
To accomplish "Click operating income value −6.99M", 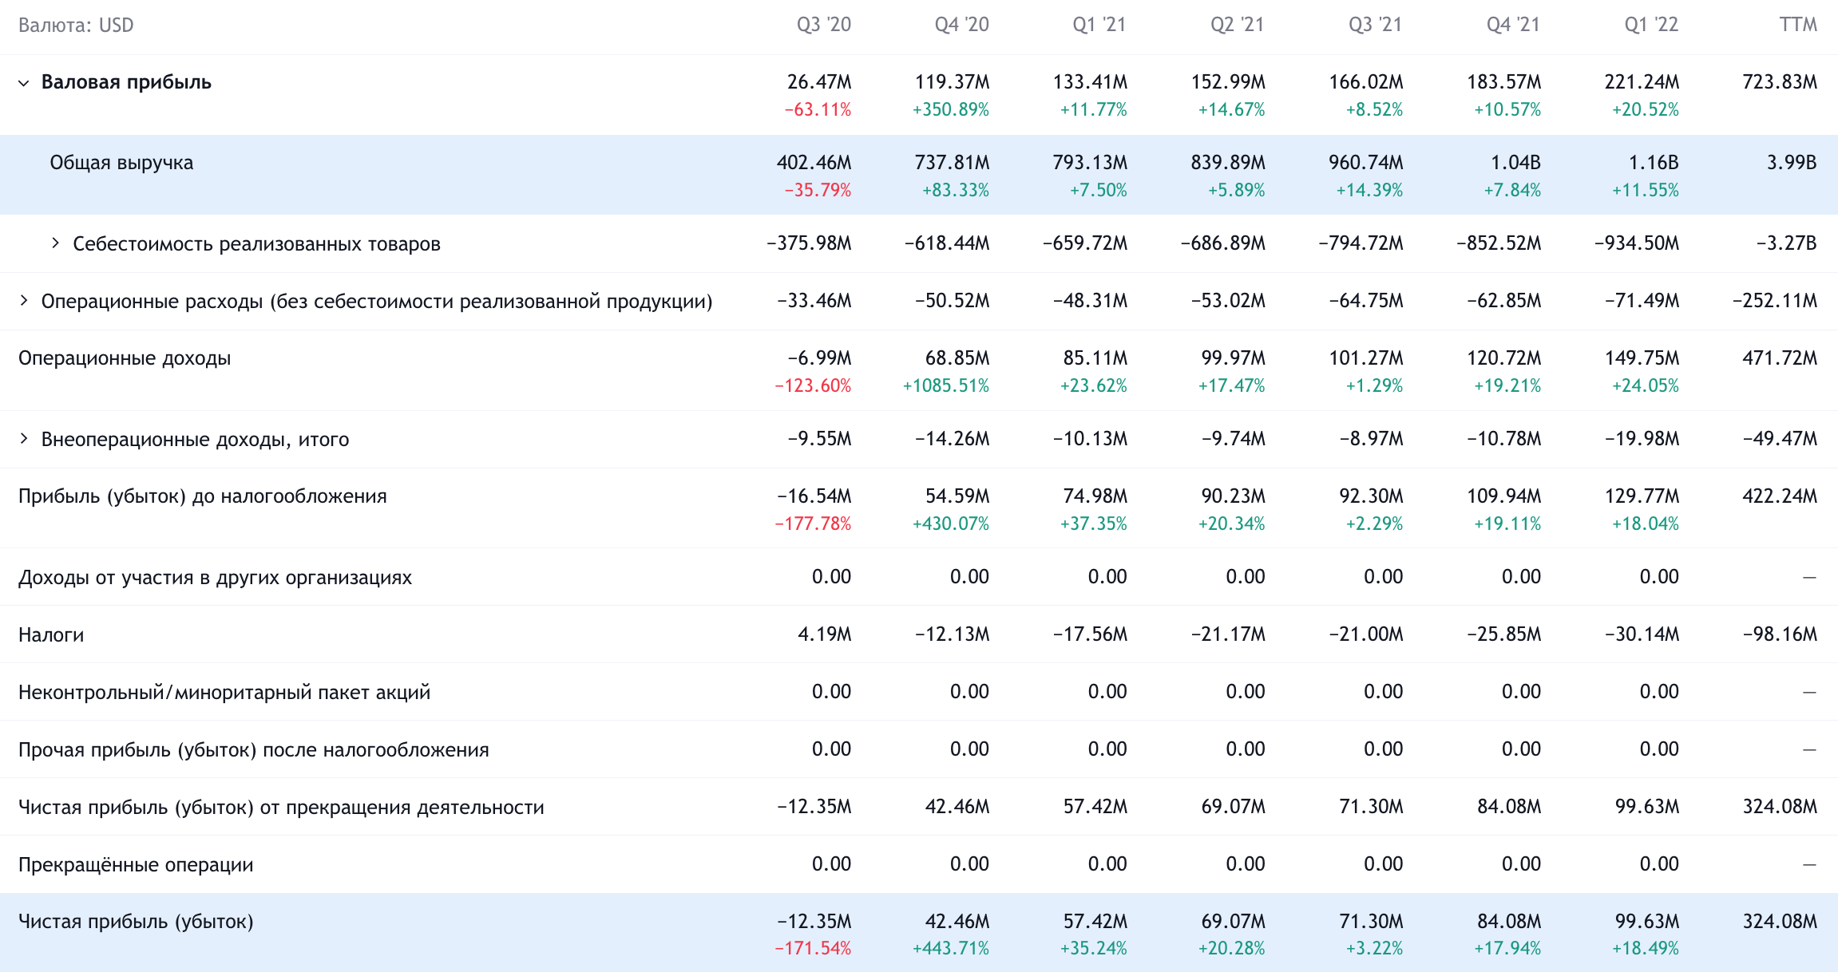I will (x=819, y=358).
